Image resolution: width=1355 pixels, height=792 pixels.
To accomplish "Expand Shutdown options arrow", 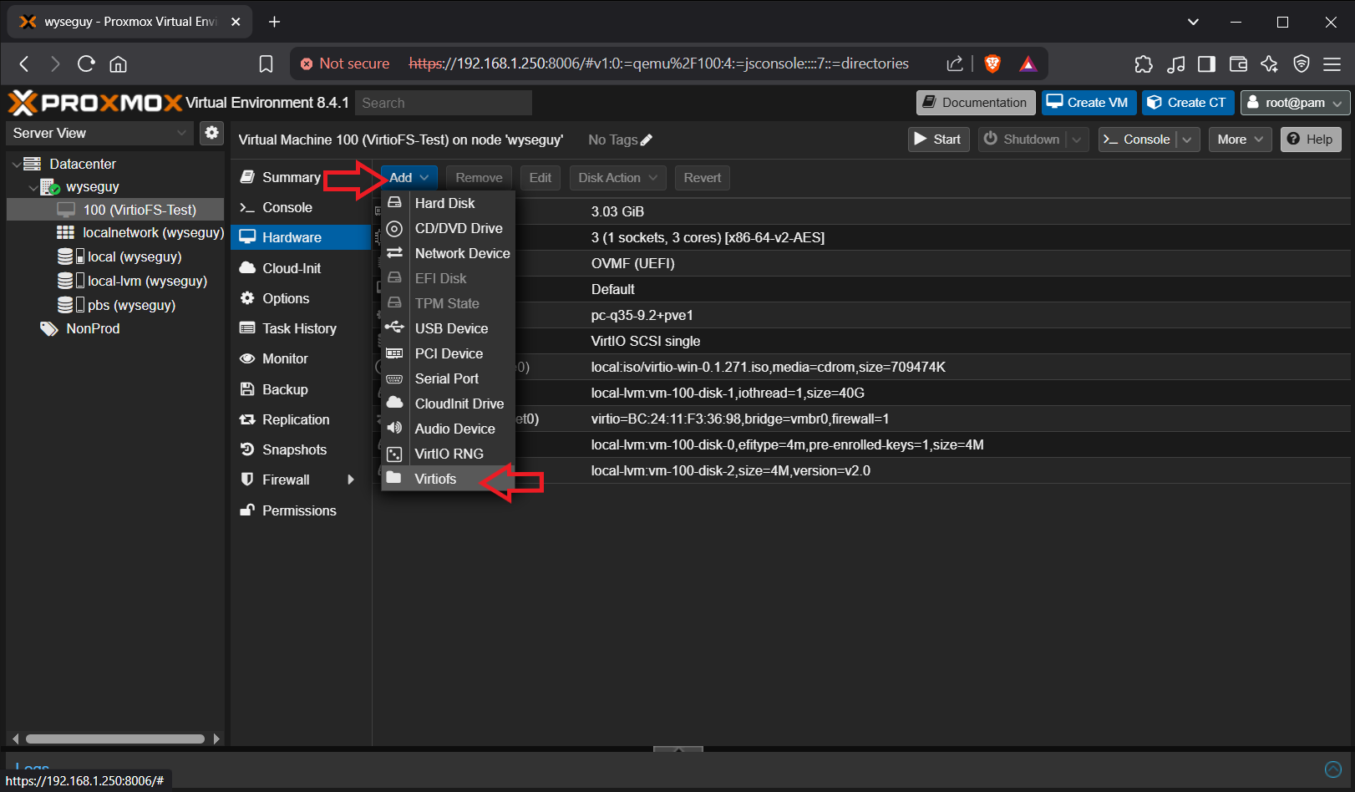I will point(1078,140).
